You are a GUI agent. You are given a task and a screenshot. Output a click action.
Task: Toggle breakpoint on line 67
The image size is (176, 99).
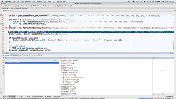pyautogui.click(x=6, y=28)
